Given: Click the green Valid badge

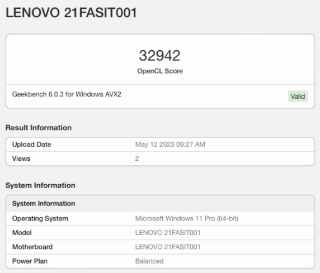Looking at the screenshot, I should coord(298,96).
